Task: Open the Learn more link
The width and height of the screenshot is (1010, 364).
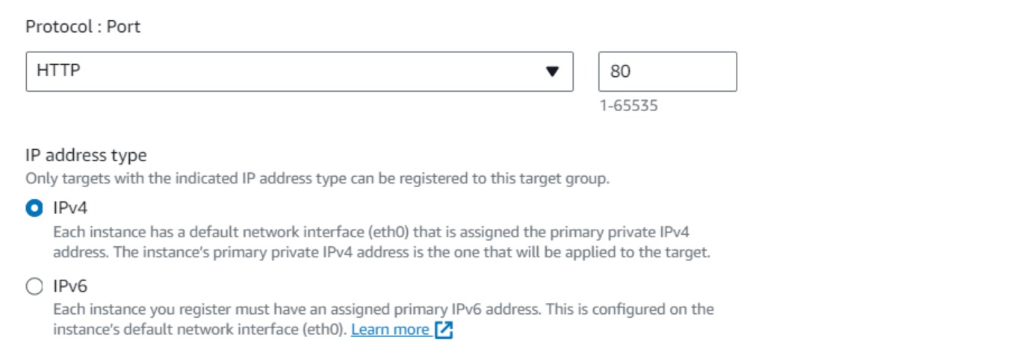Action: coord(390,330)
